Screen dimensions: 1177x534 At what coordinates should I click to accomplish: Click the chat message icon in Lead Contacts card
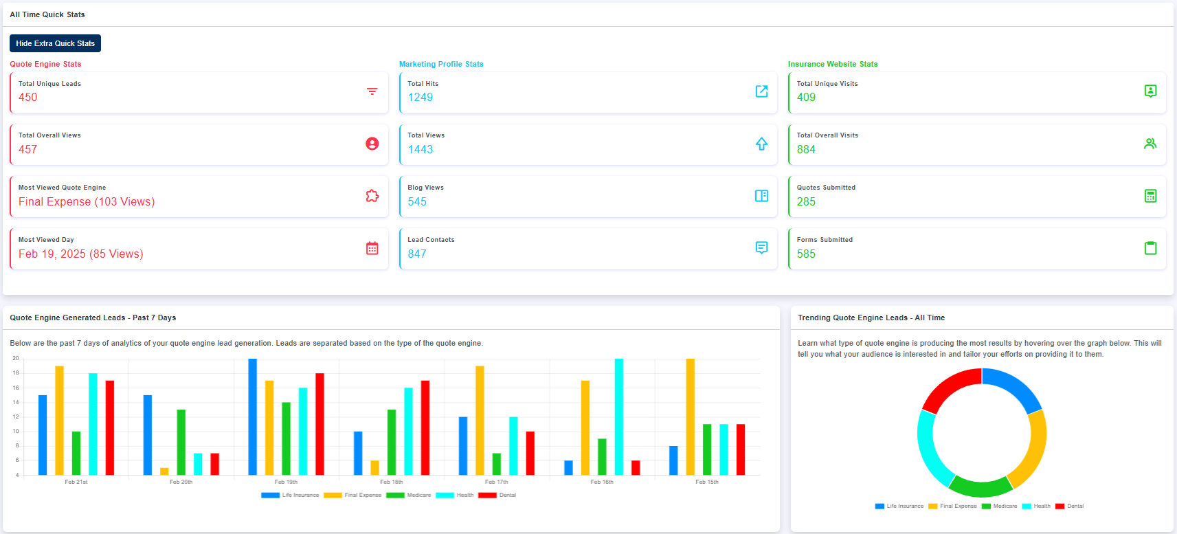point(761,247)
